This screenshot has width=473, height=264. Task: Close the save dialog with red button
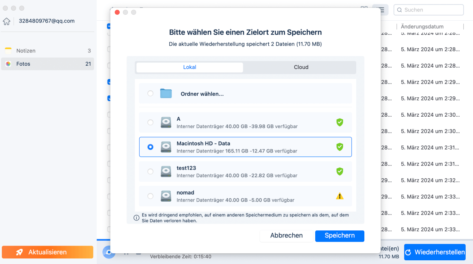(x=117, y=13)
